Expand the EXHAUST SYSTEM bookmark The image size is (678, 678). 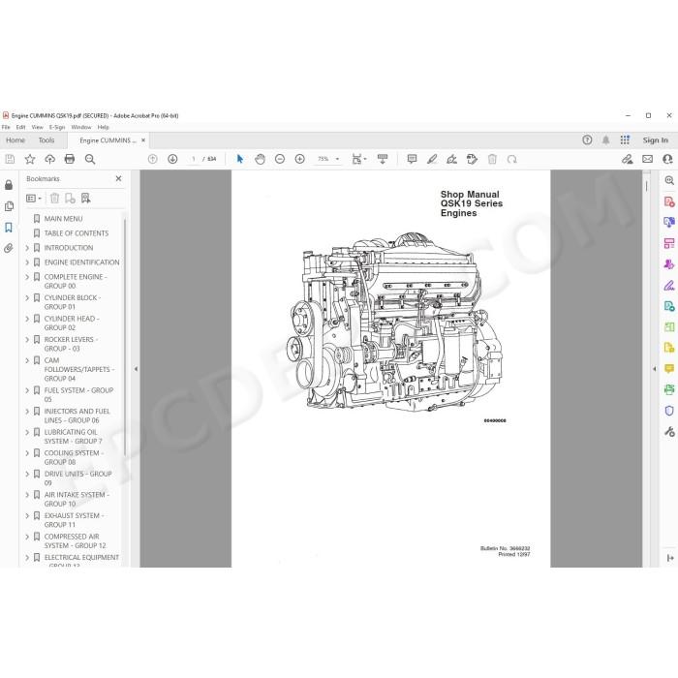pos(27,516)
